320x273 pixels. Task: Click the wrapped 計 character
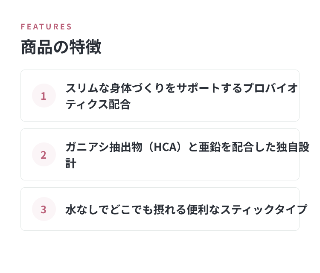pos(71,163)
